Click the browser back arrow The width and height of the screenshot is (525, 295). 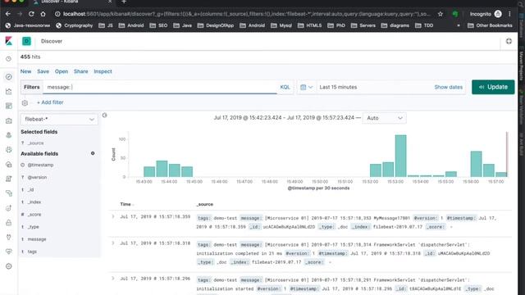pos(8,14)
